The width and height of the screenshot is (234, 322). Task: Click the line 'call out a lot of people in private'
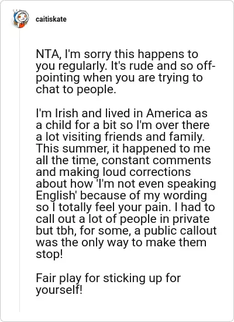coord(123,219)
